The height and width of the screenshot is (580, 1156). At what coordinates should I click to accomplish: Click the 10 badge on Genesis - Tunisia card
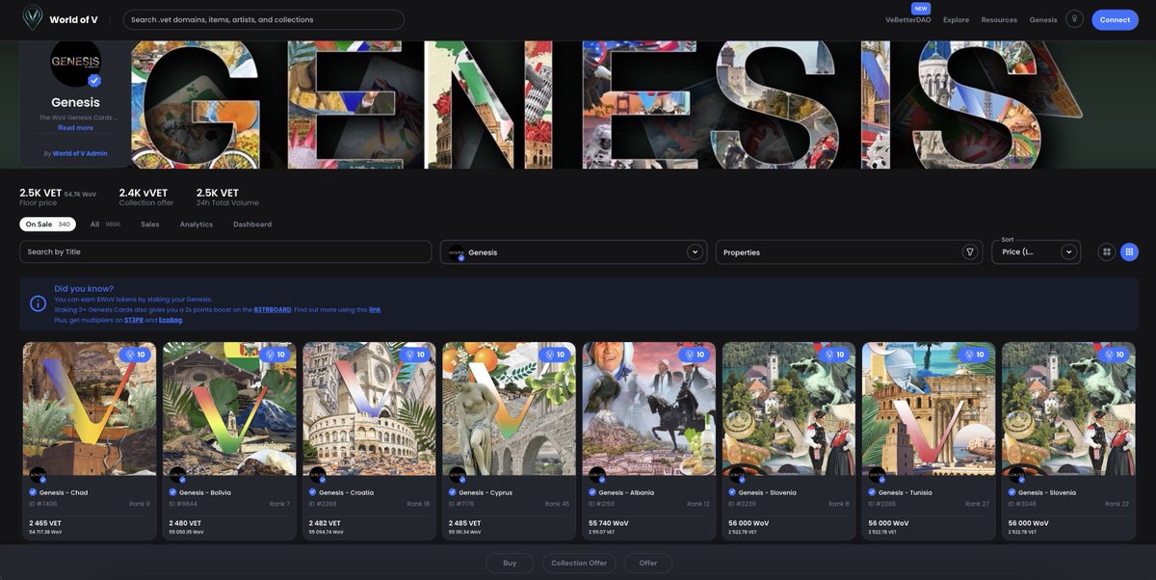pos(975,355)
